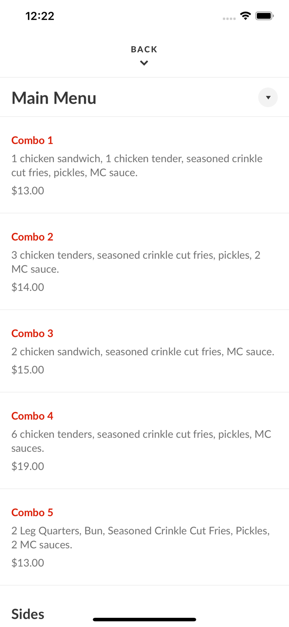
Task: Collapse the menu using the BACK chevron
Action: coord(144,63)
